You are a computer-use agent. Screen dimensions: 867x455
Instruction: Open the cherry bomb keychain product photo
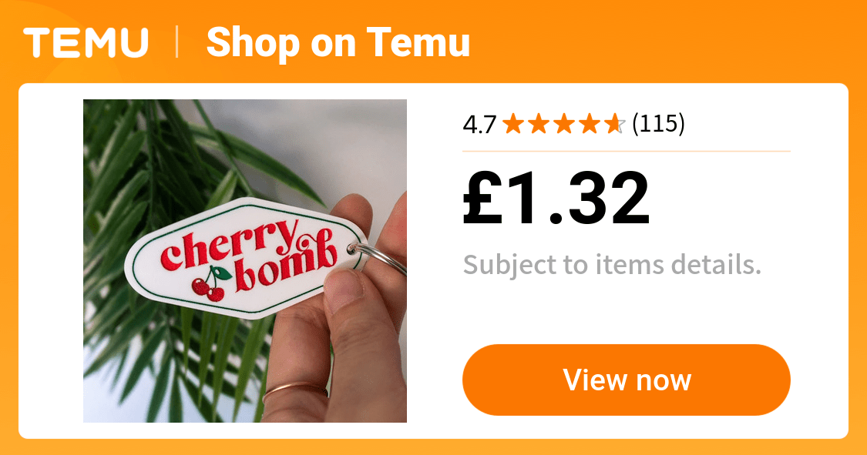[x=245, y=261]
